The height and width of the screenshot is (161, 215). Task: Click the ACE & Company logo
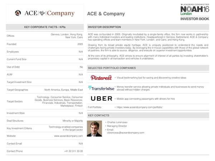pyautogui.click(x=45, y=14)
